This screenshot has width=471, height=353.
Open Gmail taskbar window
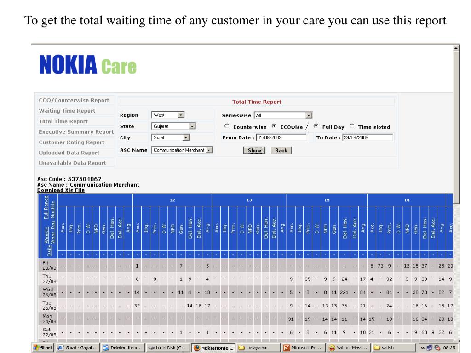(77, 347)
